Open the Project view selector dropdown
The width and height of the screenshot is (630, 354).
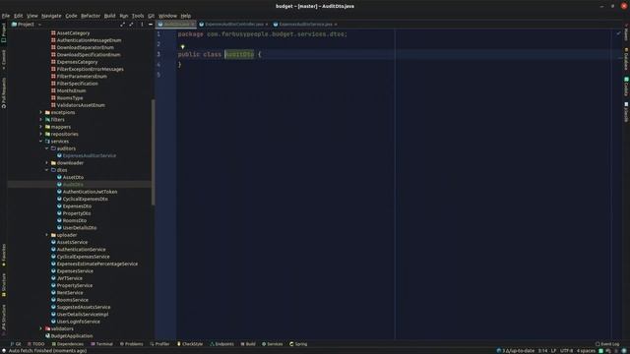(27, 25)
